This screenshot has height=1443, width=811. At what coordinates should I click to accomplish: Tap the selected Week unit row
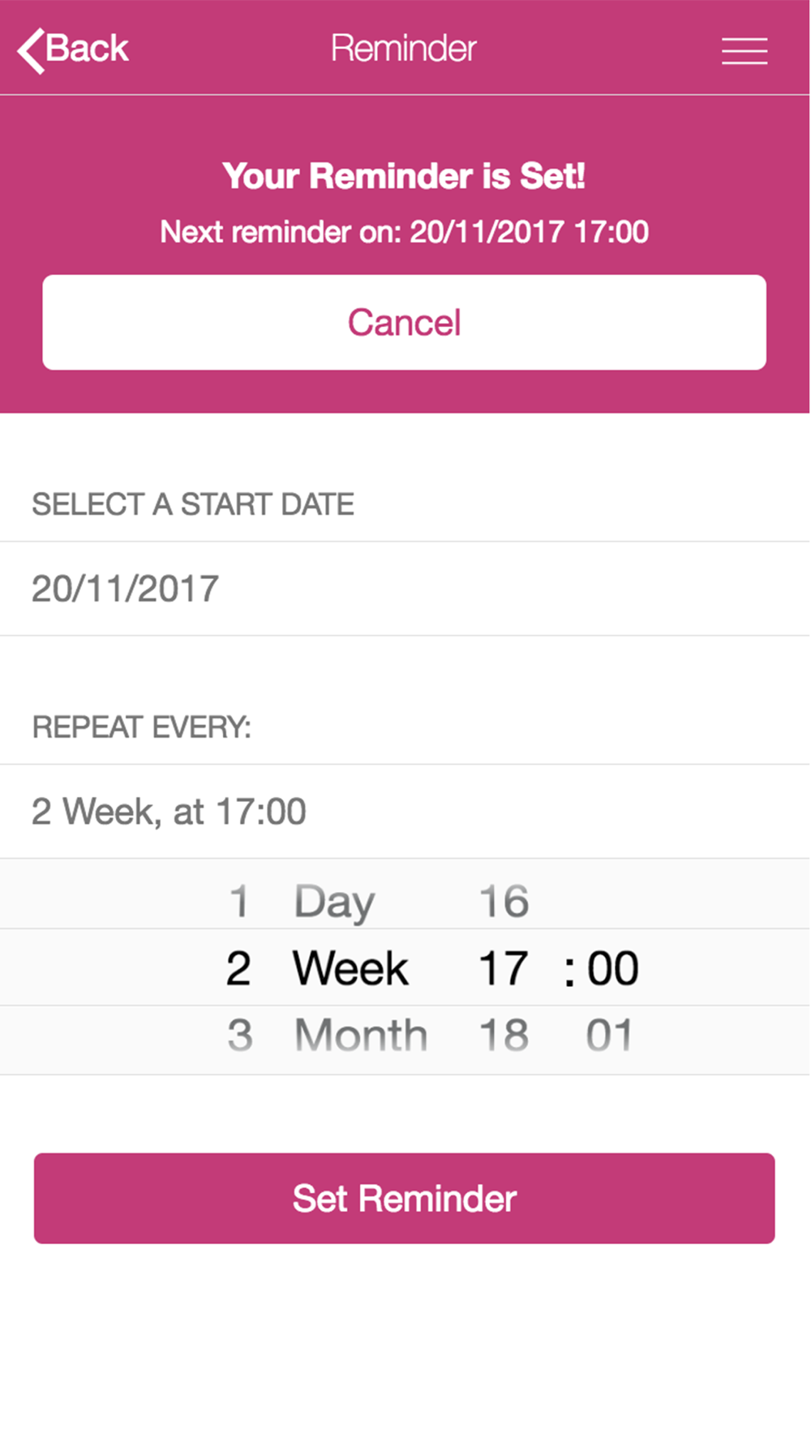[x=350, y=968]
